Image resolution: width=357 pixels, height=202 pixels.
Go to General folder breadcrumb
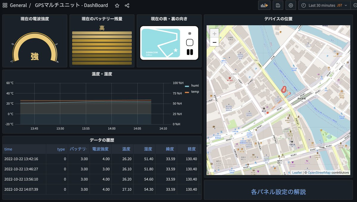(x=18, y=5)
